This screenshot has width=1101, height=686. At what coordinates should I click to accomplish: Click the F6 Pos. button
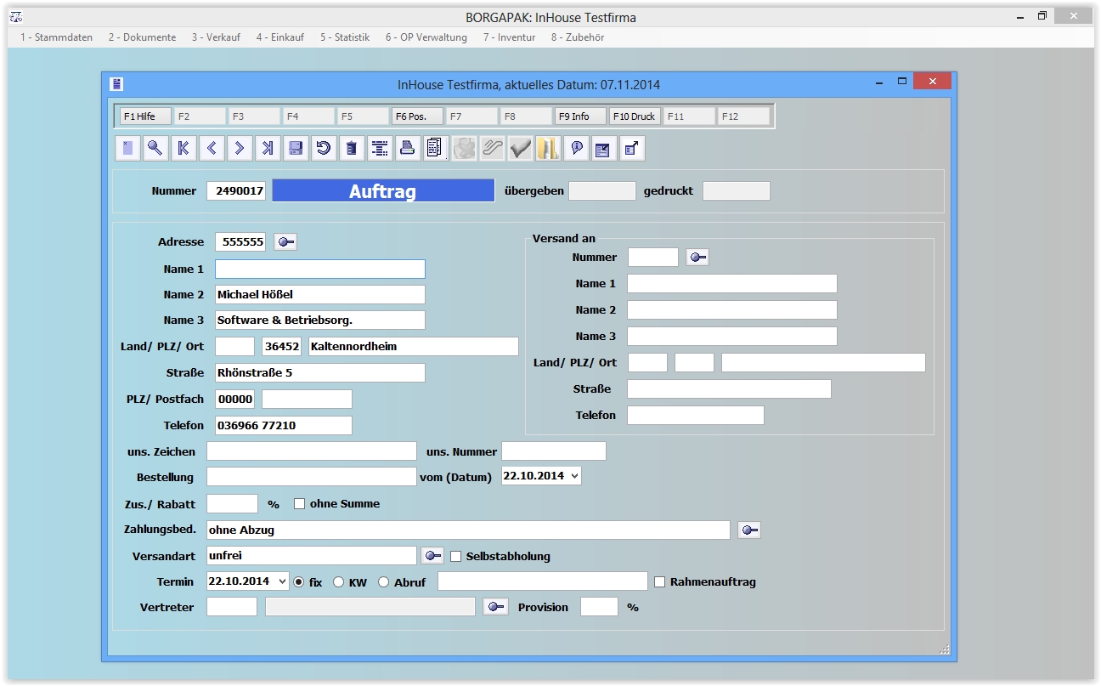click(417, 116)
